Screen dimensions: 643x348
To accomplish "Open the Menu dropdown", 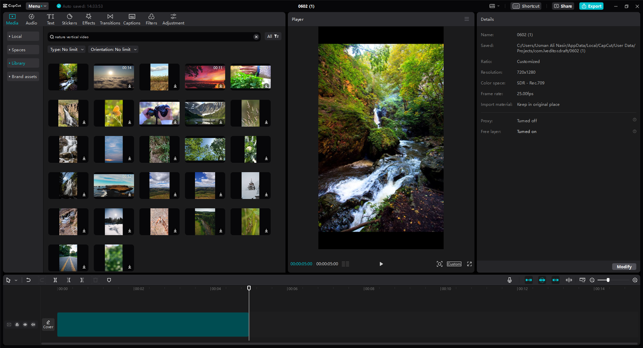I will point(38,6).
